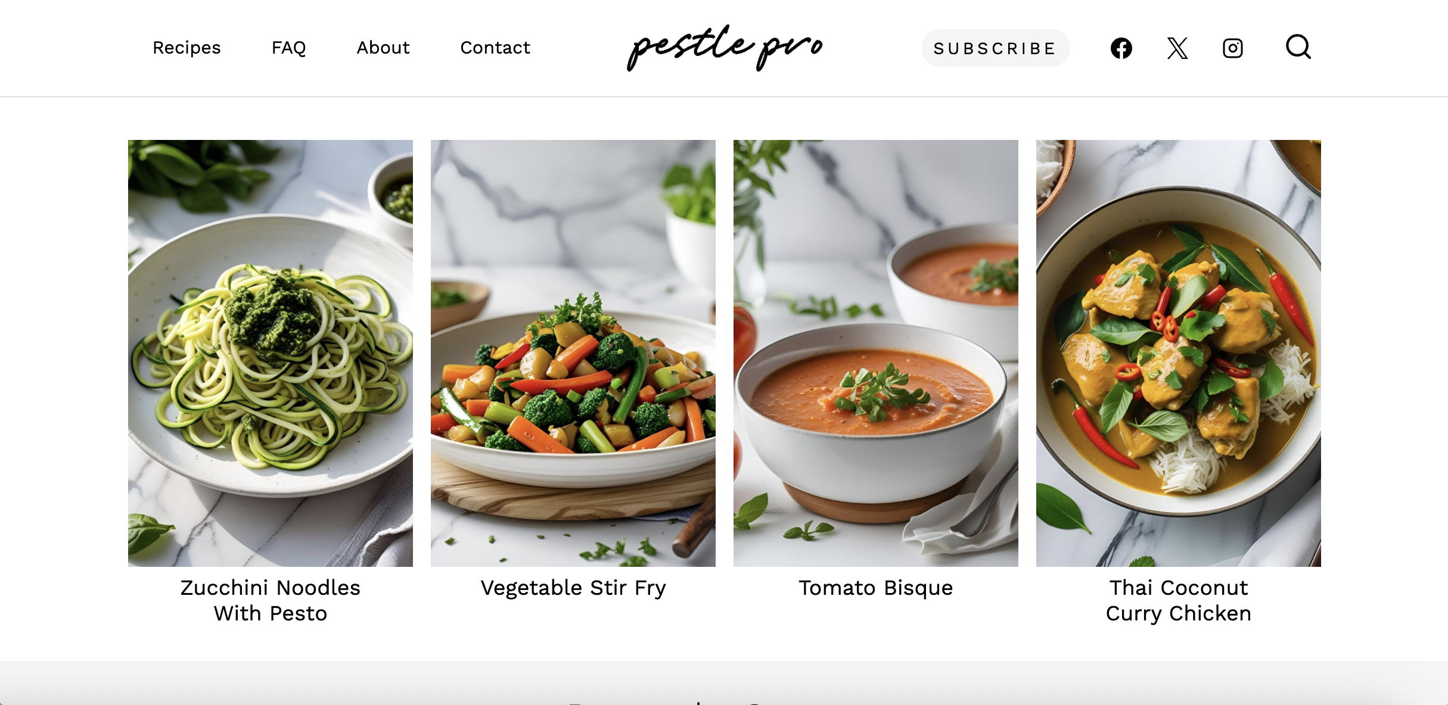Image resolution: width=1448 pixels, height=705 pixels.
Task: Follow the Vegetable Stir Fry title link
Action: click(573, 588)
